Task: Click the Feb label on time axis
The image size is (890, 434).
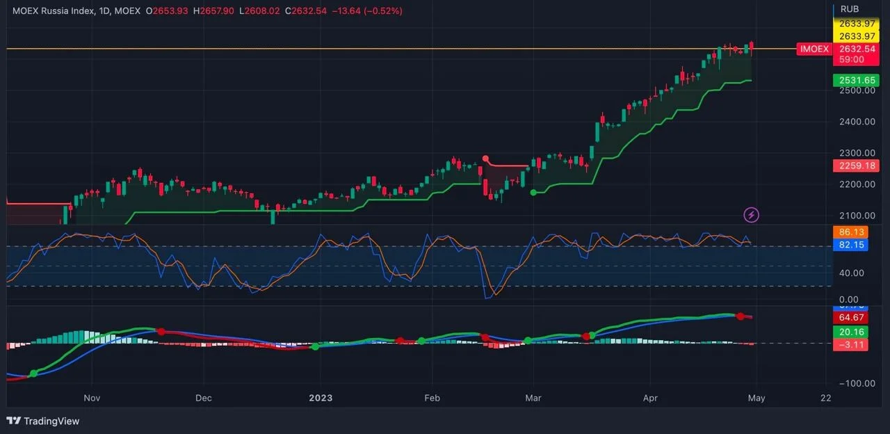Action: click(432, 399)
